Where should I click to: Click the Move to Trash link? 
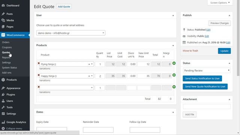click(190, 51)
